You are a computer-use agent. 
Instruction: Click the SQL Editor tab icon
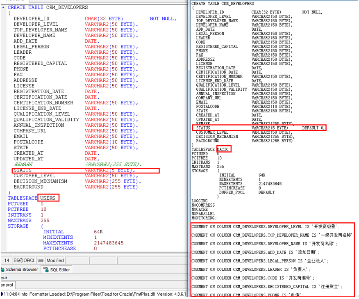46,269
